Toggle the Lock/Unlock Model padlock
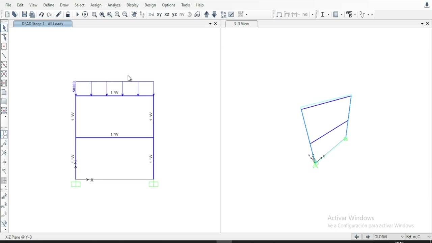432x243 pixels. click(x=68, y=14)
